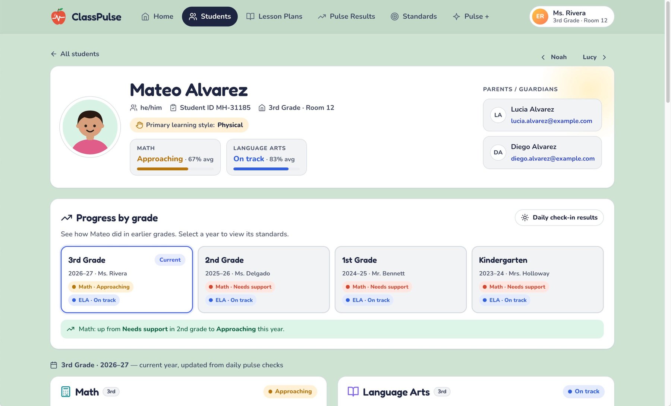Select the Kindergarten Mrs. Holloway card

click(x=538, y=279)
